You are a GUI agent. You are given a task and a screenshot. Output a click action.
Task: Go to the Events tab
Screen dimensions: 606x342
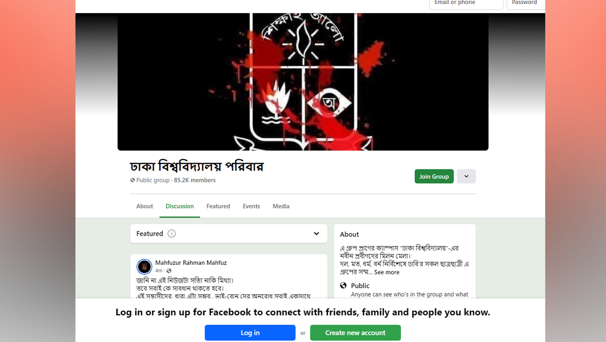pyautogui.click(x=251, y=206)
